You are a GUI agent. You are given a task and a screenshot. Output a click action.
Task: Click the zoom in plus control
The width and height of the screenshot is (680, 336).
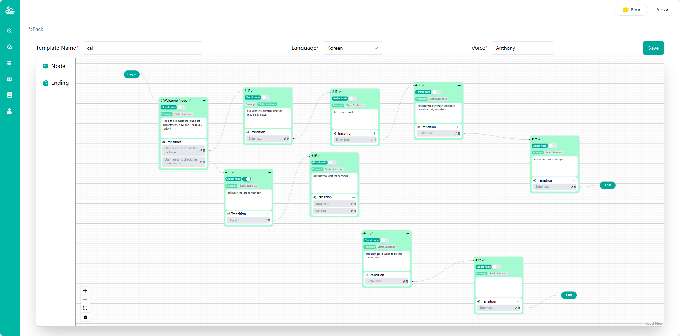click(85, 291)
